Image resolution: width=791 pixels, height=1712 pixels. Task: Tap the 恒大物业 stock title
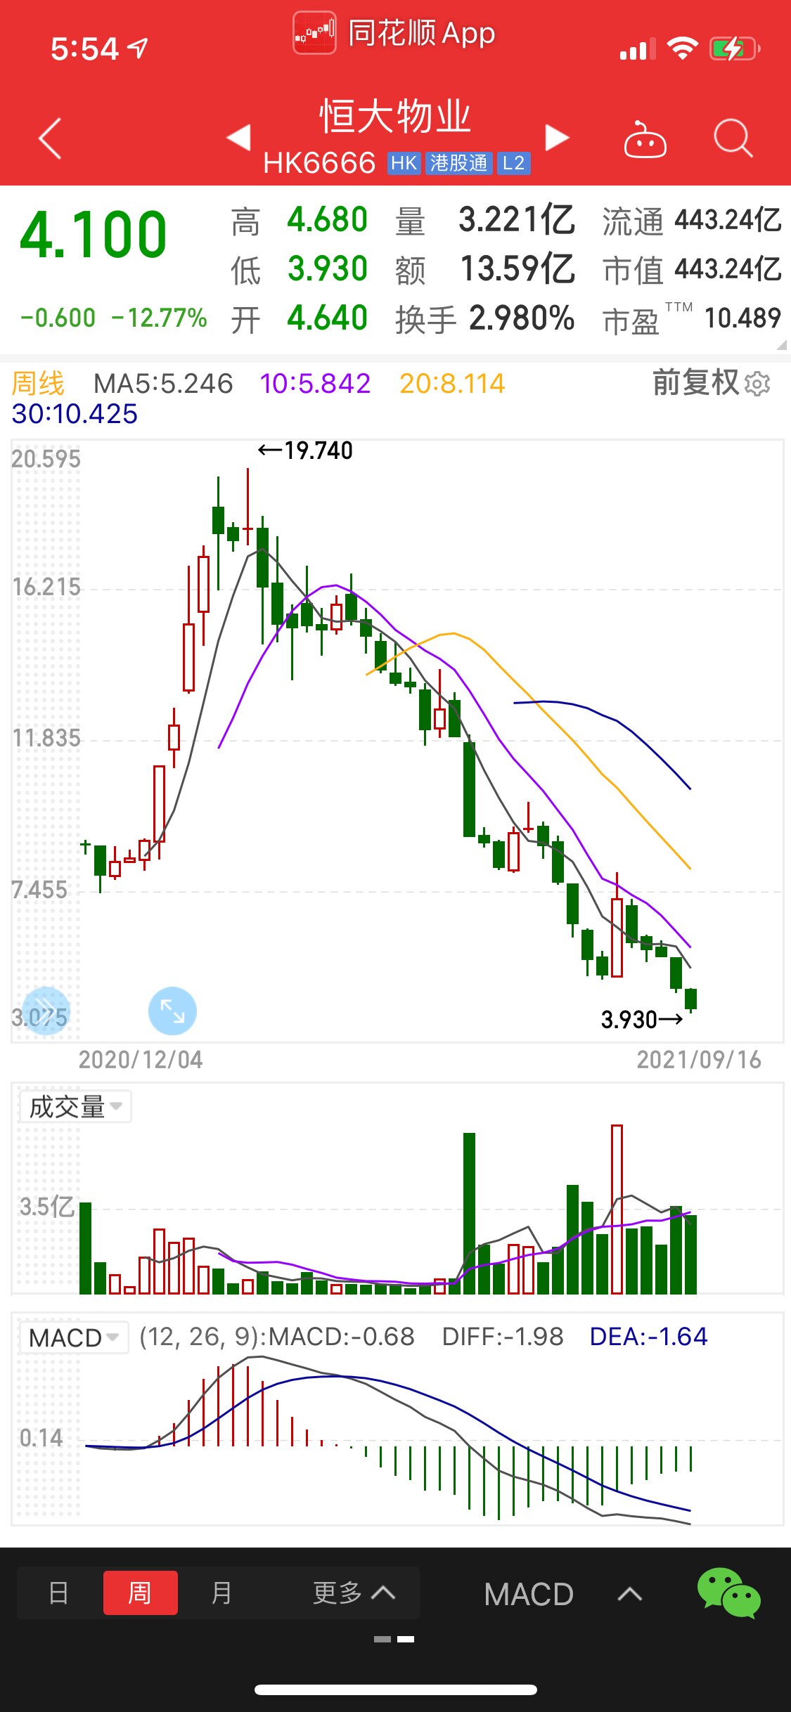395,117
